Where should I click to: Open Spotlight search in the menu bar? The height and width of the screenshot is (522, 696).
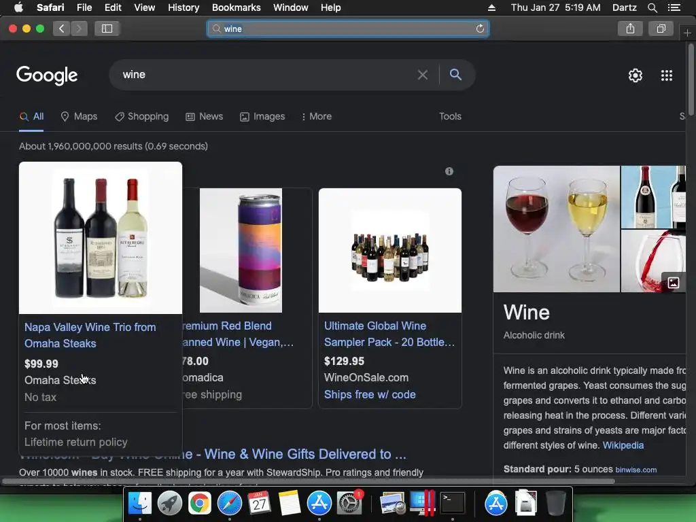coord(652,7)
